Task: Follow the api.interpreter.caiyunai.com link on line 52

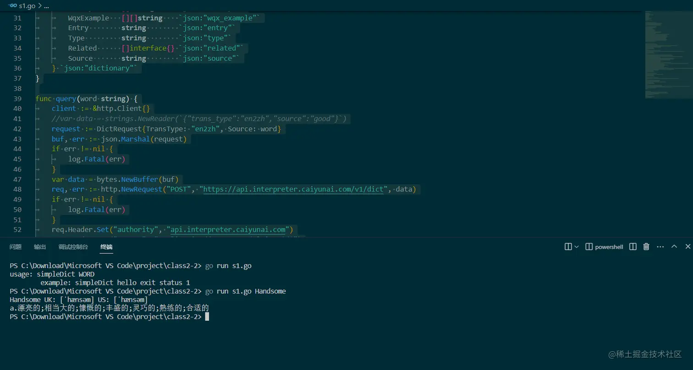Action: pyautogui.click(x=228, y=229)
